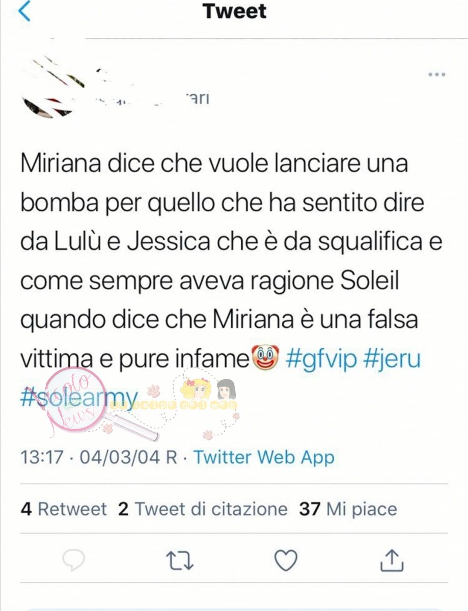Tap the reply speech bubble icon
468x611 pixels.
tap(73, 561)
